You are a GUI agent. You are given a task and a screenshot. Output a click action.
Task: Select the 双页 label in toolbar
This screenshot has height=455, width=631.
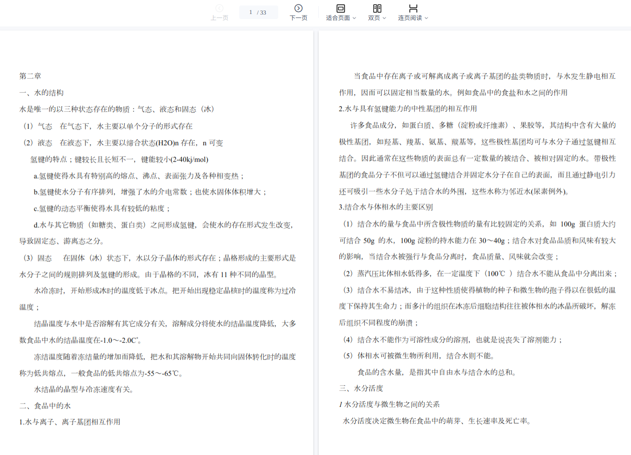pyautogui.click(x=374, y=18)
